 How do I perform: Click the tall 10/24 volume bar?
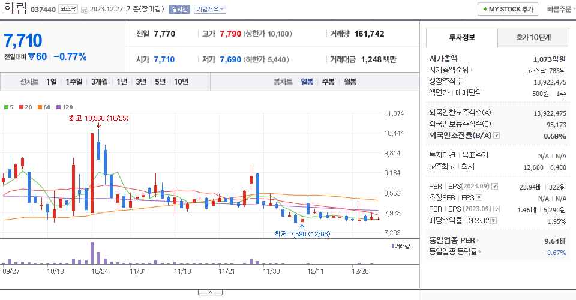point(92,253)
